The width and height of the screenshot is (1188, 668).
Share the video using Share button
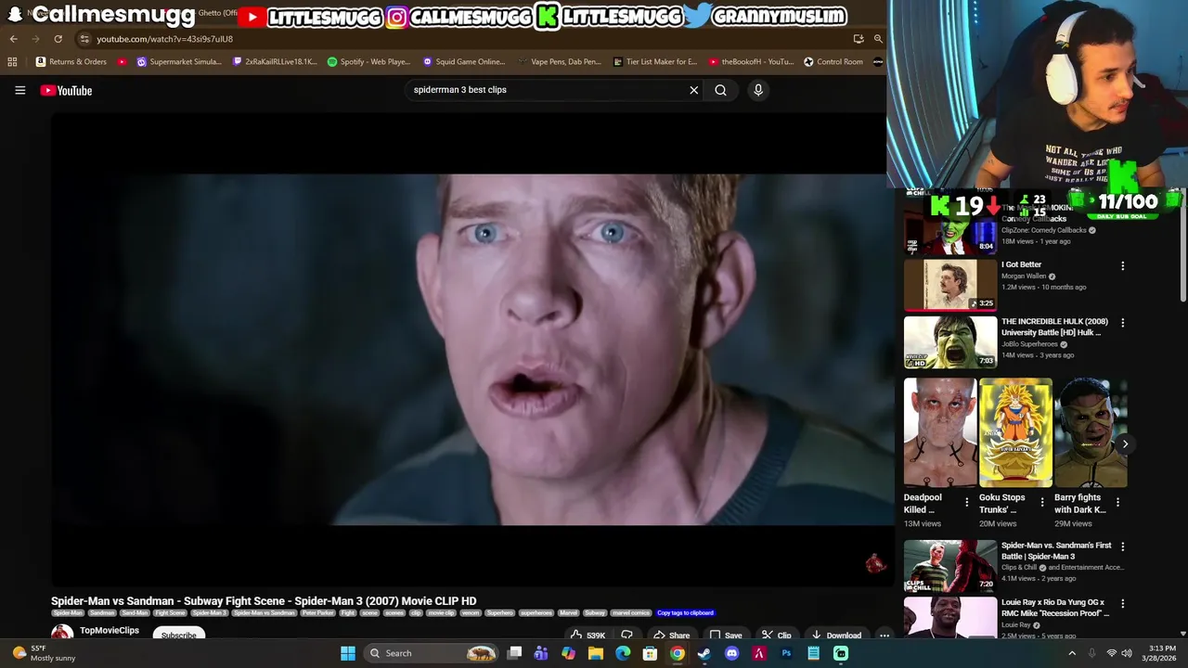(x=671, y=635)
